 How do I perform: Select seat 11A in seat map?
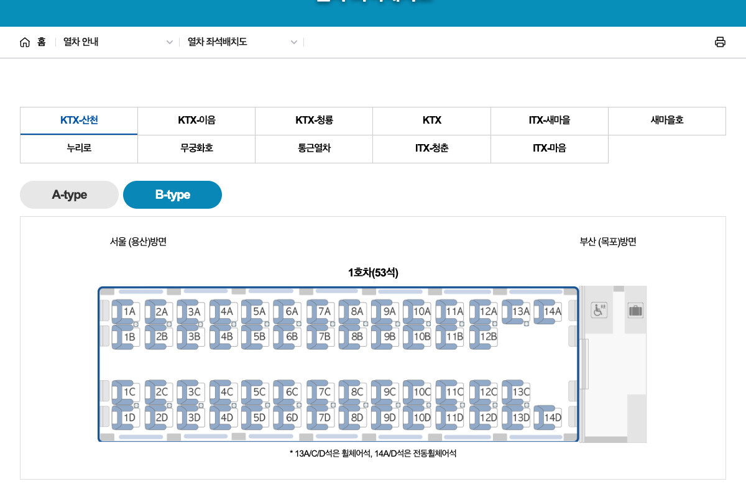(450, 311)
